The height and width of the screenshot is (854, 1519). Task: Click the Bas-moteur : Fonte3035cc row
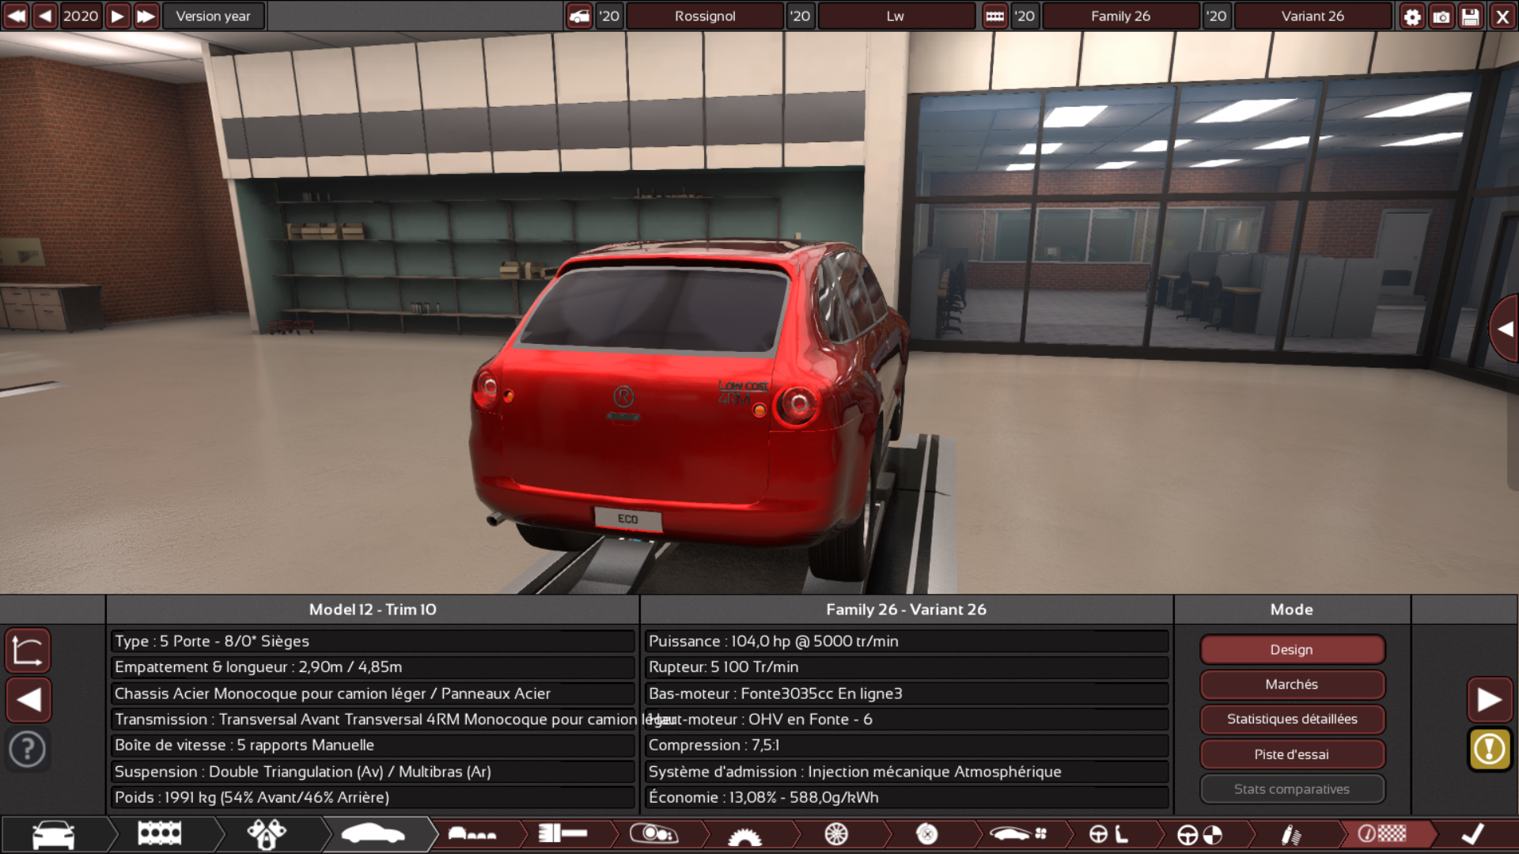point(907,693)
